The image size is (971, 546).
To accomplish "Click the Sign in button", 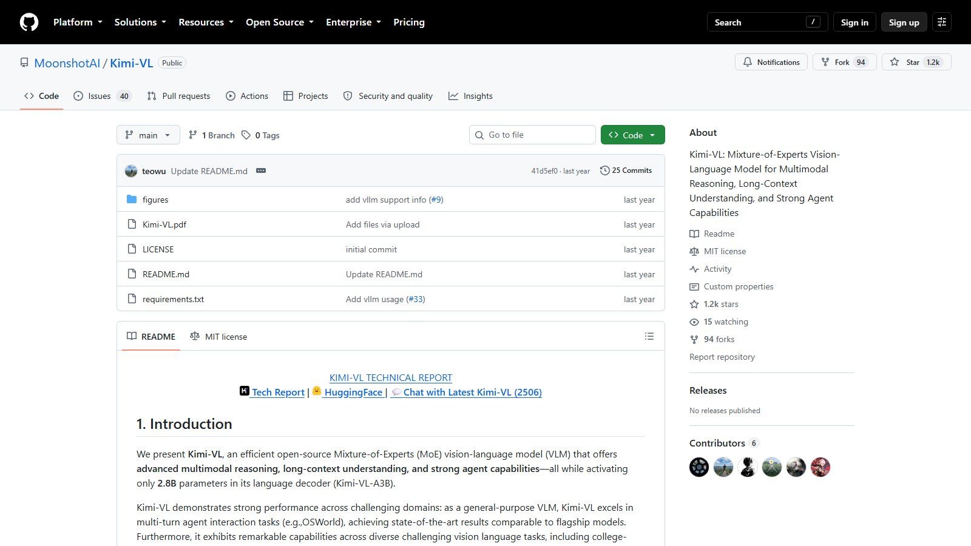I will tap(854, 22).
